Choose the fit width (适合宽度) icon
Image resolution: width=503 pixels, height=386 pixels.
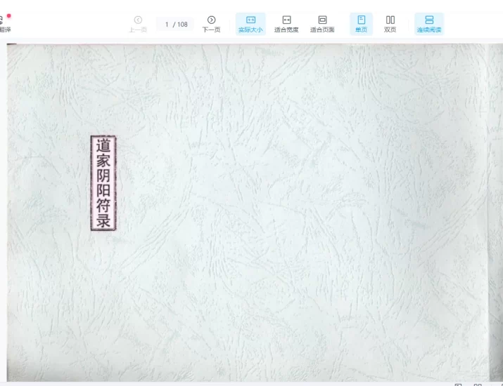tap(286, 20)
